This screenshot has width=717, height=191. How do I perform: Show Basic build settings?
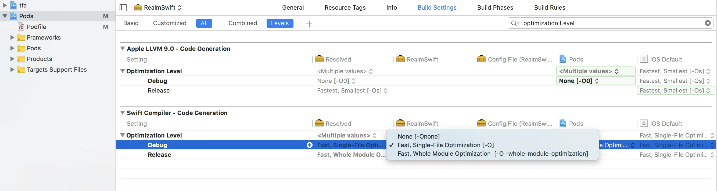pos(131,23)
